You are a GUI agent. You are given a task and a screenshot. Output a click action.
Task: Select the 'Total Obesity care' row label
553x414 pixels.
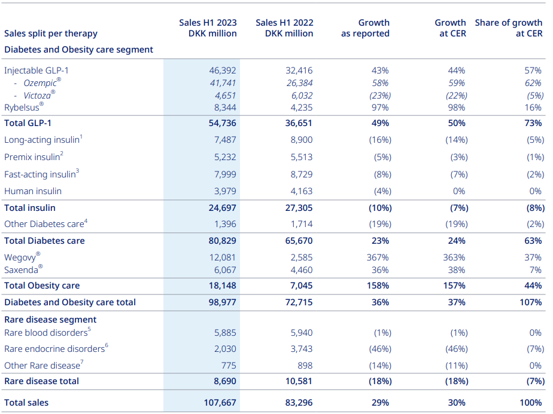(42, 286)
